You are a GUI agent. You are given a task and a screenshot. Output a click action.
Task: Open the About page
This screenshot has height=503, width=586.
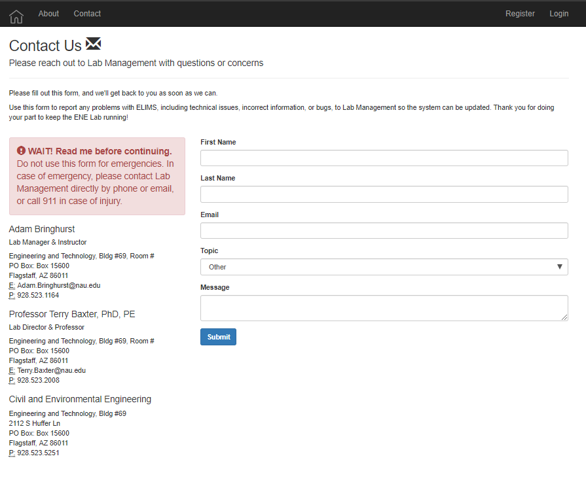tap(48, 14)
